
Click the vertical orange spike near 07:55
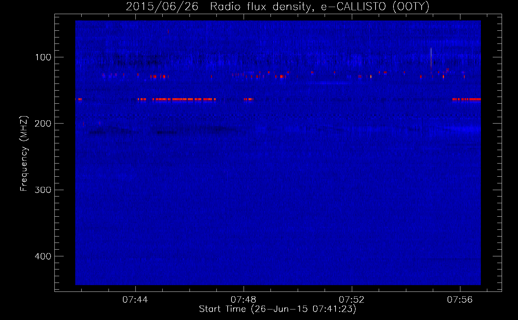pyautogui.click(x=431, y=61)
